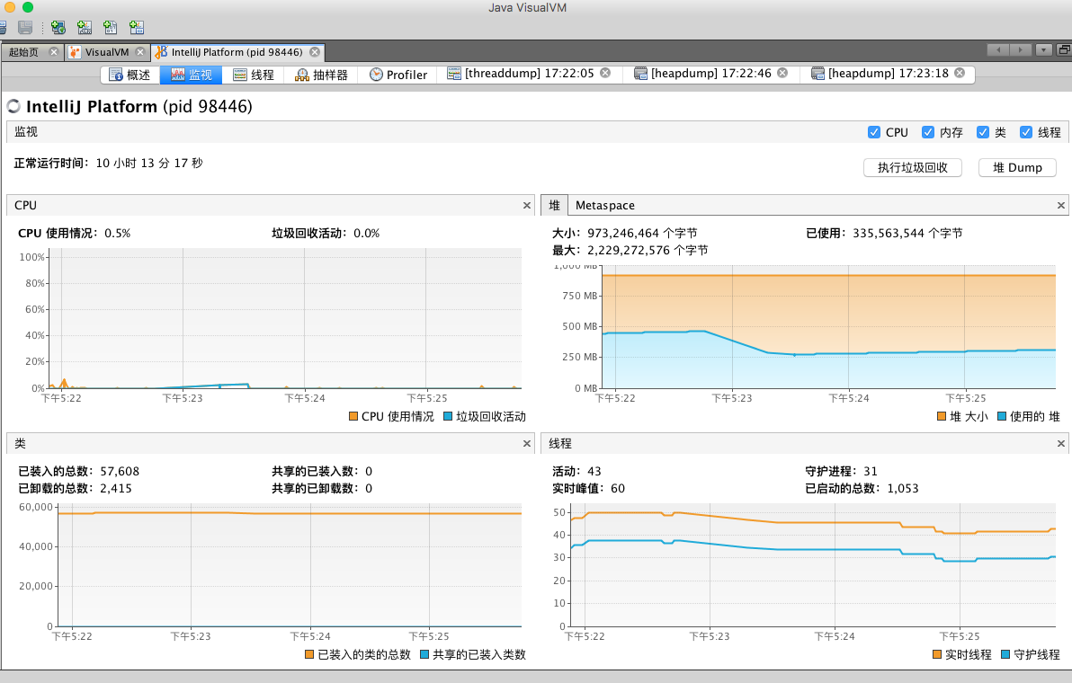Open the [heapdump] 17:22:46 tab

coord(711,73)
